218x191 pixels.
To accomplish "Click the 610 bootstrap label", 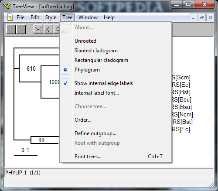I will [x=31, y=68].
